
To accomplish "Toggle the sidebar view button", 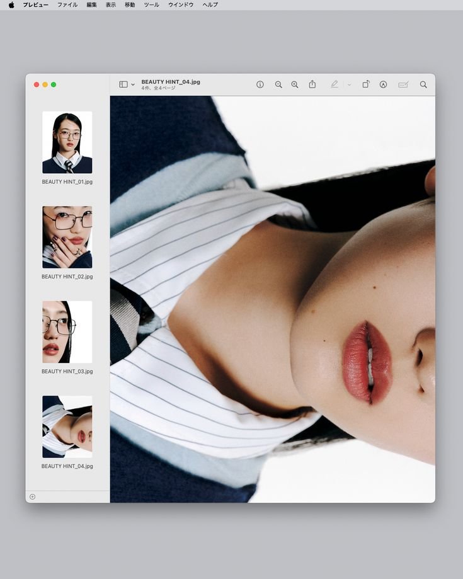I will coord(123,84).
